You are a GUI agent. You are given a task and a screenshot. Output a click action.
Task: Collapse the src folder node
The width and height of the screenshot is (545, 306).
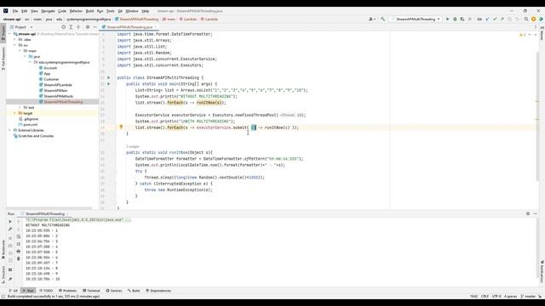click(15, 45)
